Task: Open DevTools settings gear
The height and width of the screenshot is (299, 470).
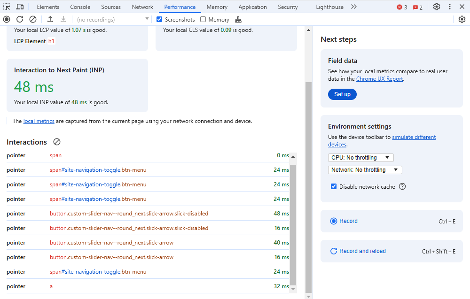Action: tap(437, 7)
